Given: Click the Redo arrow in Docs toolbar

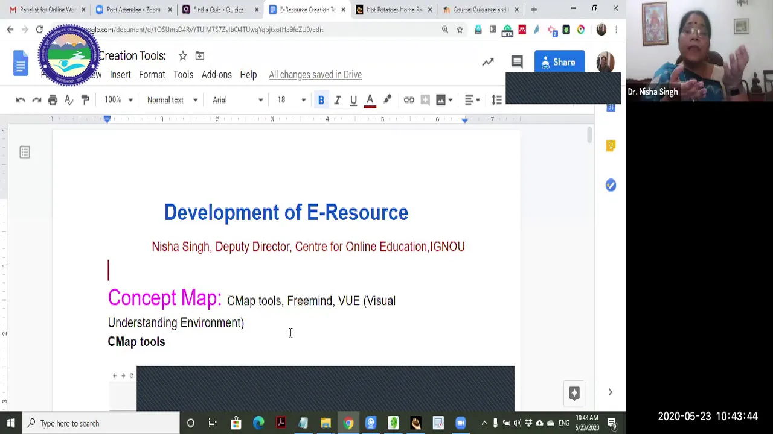Looking at the screenshot, I should (x=37, y=100).
